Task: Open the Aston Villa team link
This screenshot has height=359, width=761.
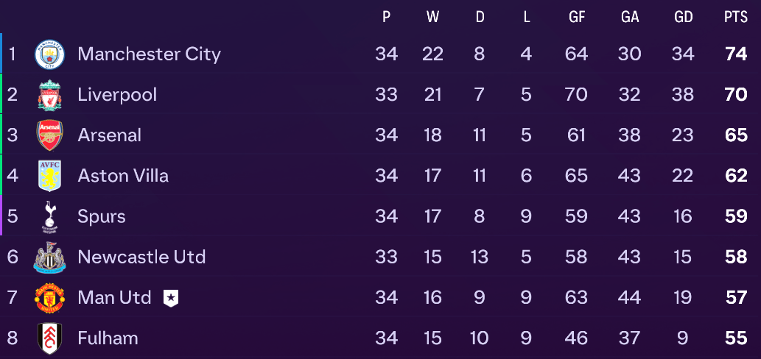Action: click(x=123, y=176)
